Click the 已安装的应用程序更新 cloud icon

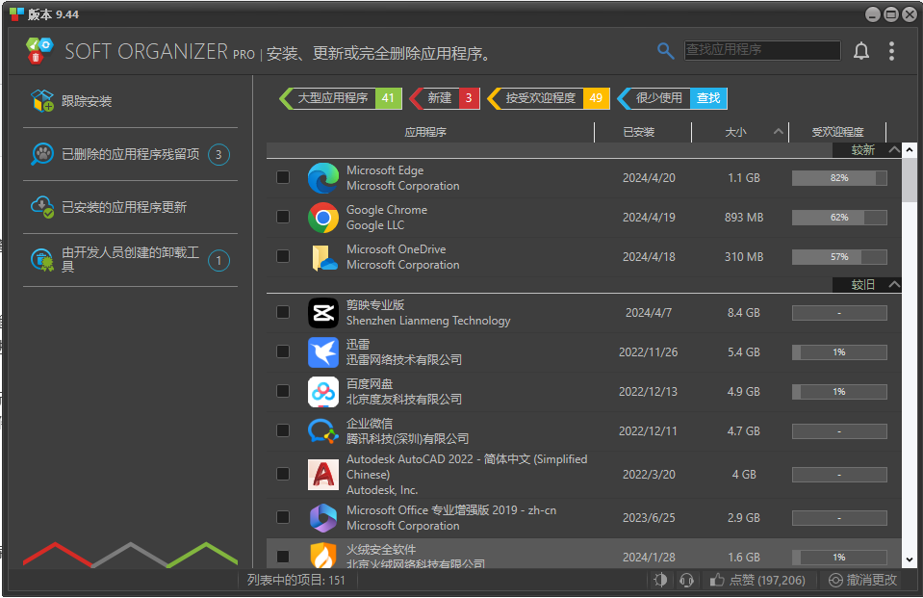(x=42, y=207)
